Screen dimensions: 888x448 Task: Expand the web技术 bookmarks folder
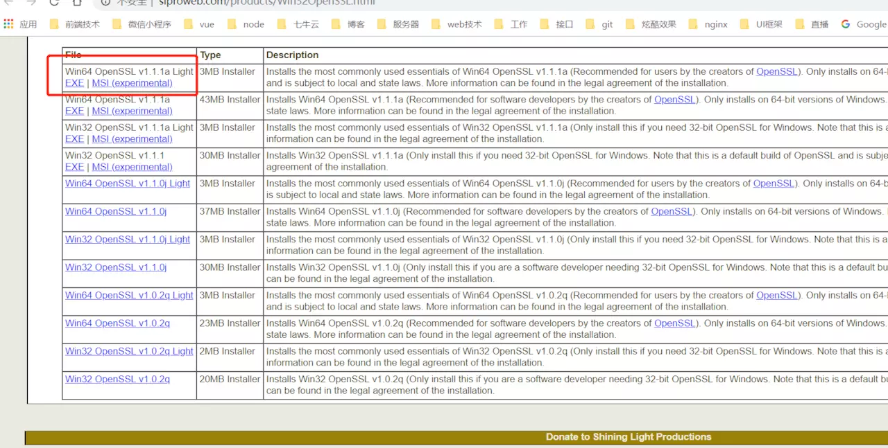463,24
